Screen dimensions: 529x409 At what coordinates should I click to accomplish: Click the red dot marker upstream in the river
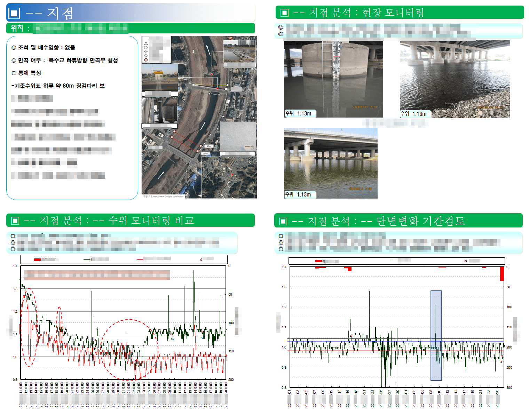pyautogui.click(x=212, y=74)
